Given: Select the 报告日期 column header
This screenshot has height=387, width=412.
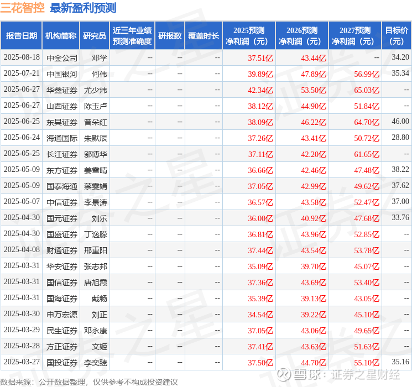Looking at the screenshot, I should 21,36.
